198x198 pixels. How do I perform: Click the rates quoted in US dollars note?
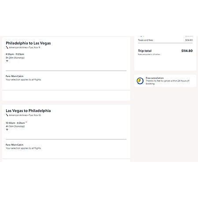(149, 55)
